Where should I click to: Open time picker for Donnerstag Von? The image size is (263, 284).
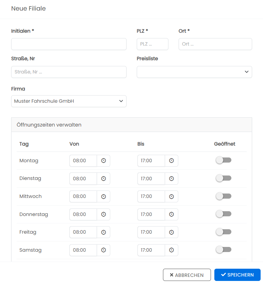pos(103,214)
